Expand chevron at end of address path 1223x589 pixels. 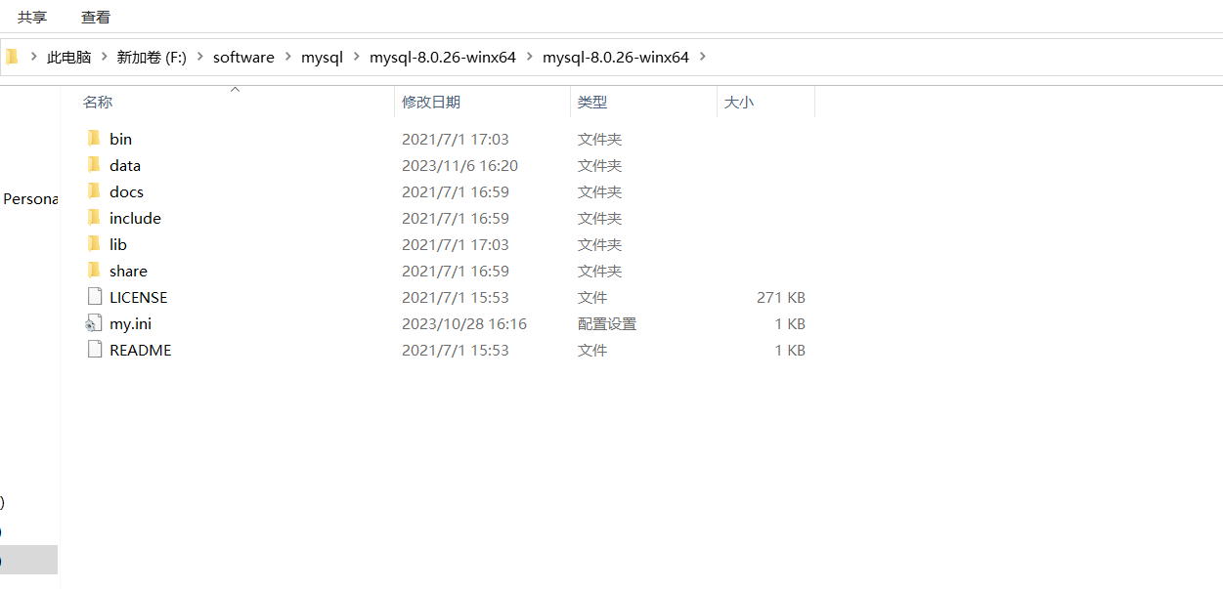[702, 57]
